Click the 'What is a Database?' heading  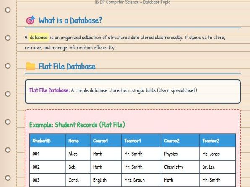pyautogui.click(x=70, y=20)
